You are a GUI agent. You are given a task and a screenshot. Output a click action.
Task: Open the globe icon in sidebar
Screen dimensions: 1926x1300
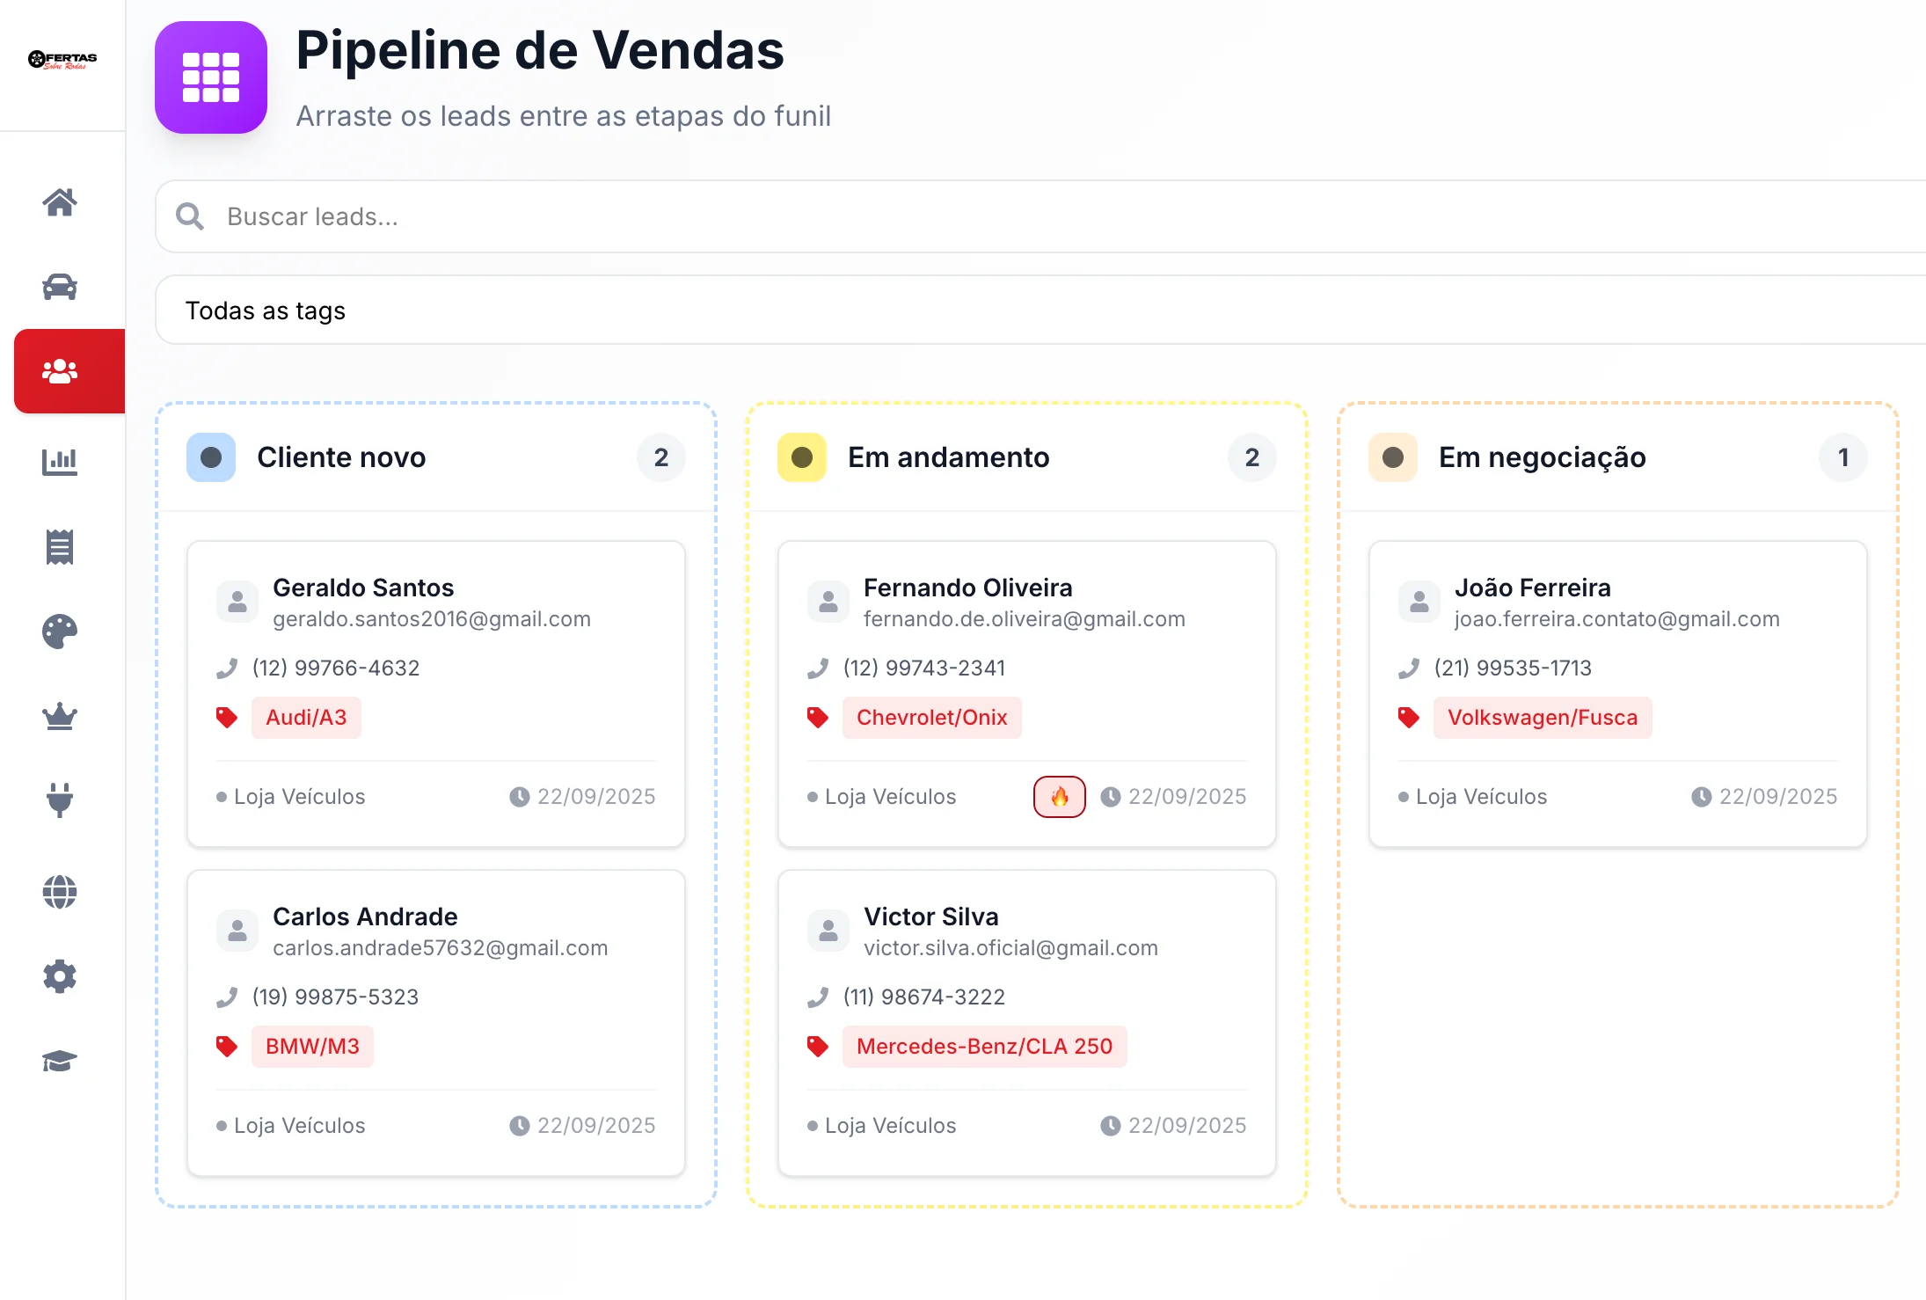click(x=60, y=892)
